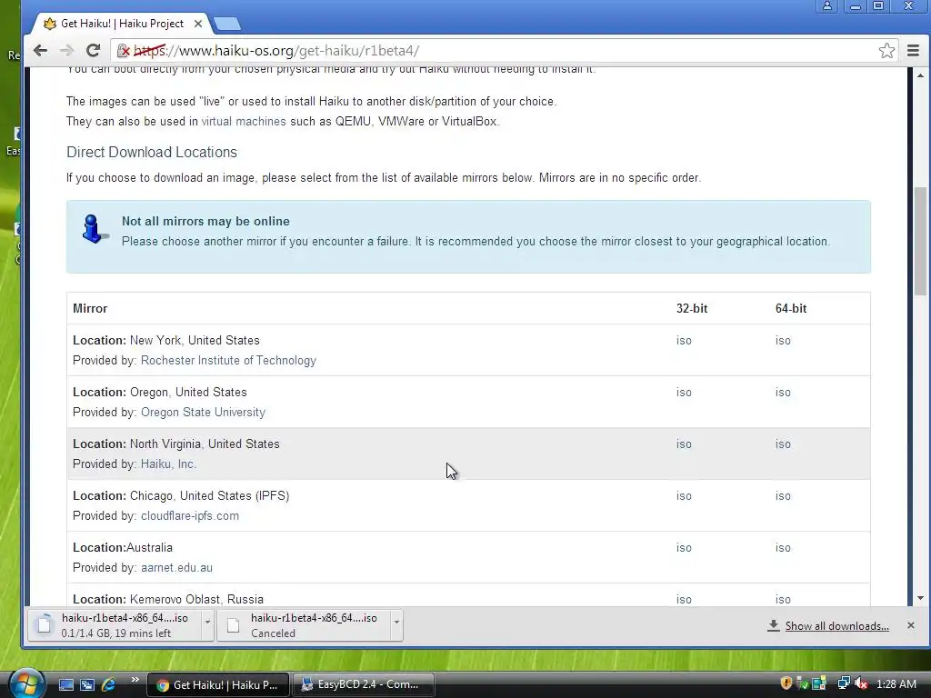Click the page scrollbar up arrow
931x698 pixels.
point(920,75)
